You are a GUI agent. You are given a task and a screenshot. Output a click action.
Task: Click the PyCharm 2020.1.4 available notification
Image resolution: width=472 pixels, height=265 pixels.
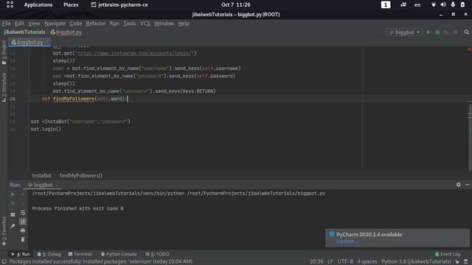(x=398, y=238)
